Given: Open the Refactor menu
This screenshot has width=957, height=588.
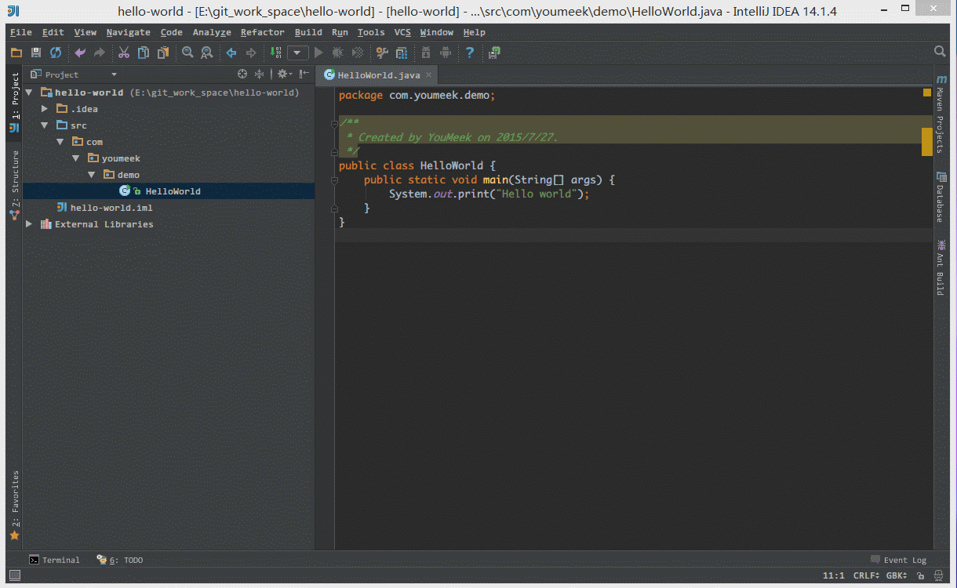Looking at the screenshot, I should tap(262, 32).
